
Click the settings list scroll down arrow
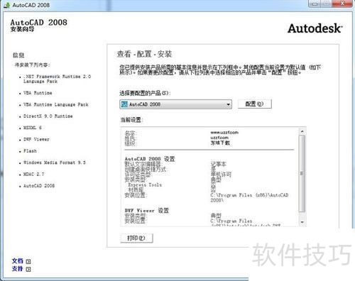pos(302,222)
